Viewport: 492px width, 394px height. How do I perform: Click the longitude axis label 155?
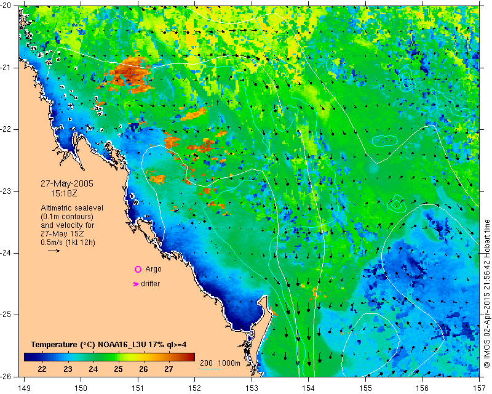[x=365, y=388]
